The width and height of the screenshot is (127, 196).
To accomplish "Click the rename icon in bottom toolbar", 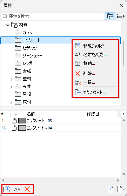I will 17,189.
